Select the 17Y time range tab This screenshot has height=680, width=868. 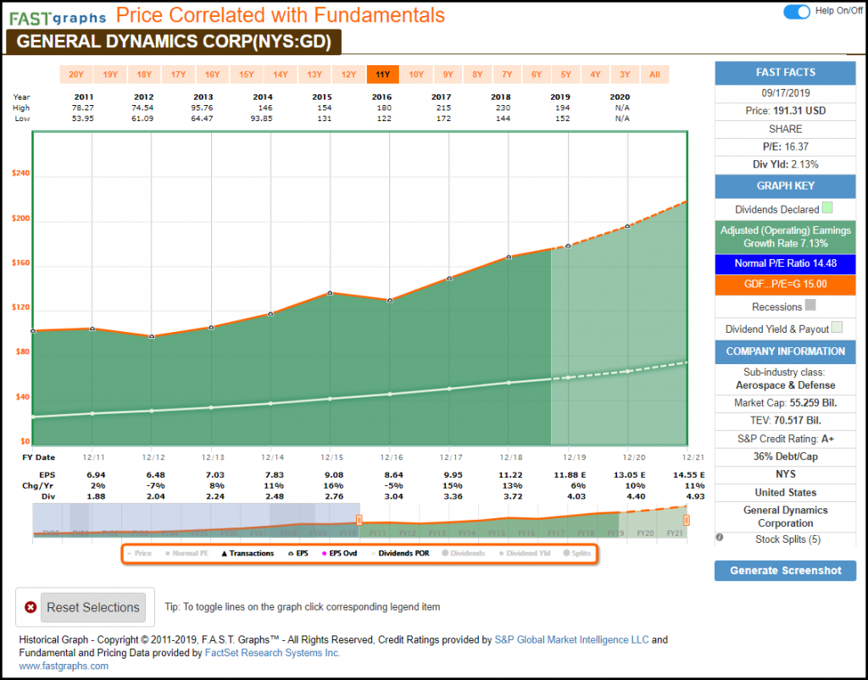click(178, 75)
